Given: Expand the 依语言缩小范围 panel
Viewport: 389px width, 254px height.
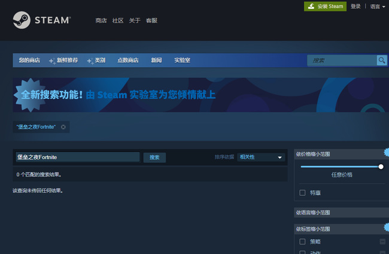Looking at the screenshot, I should click(x=341, y=213).
